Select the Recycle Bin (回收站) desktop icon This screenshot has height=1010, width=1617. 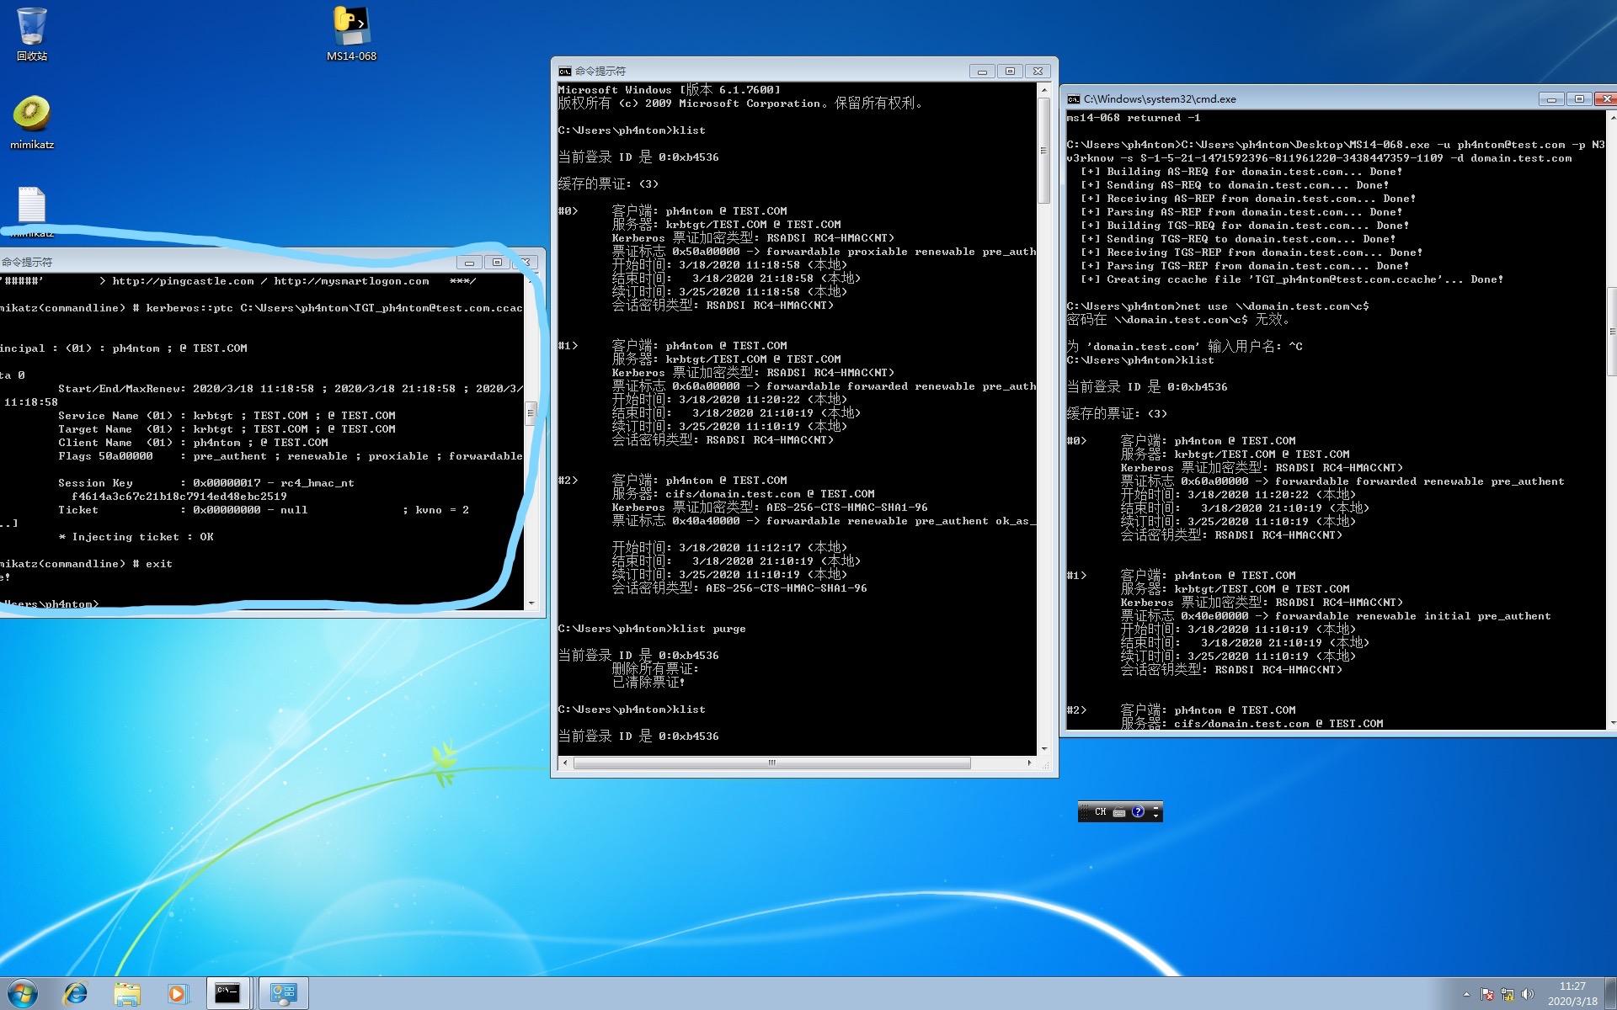point(32,34)
